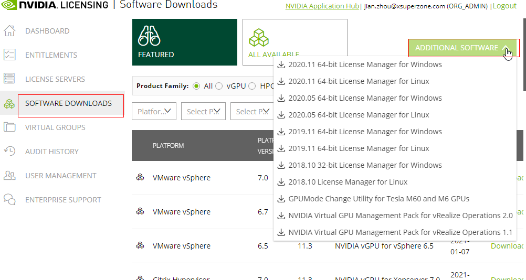
Task: Download 2018.10 License Manager for Linux
Action: 348,182
